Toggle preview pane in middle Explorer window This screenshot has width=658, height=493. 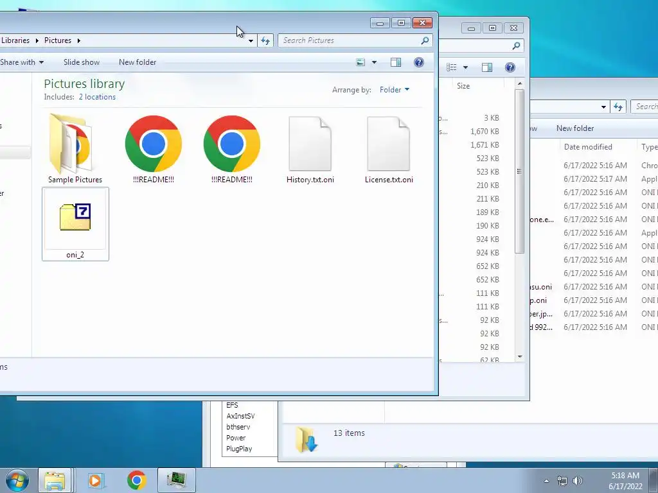point(487,67)
